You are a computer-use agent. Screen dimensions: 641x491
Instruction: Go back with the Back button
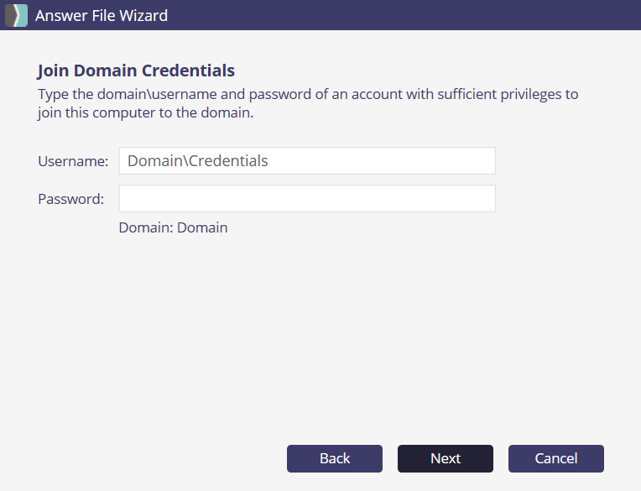tap(335, 458)
